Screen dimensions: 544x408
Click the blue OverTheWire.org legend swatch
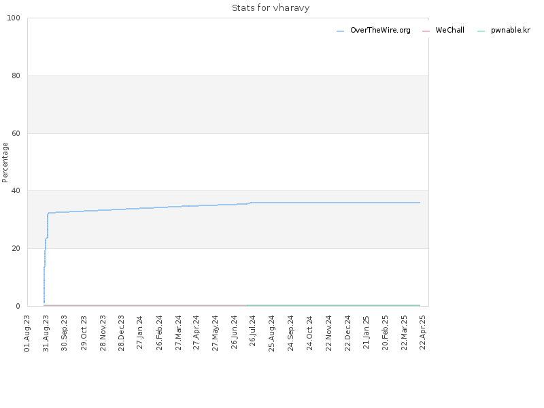(341, 31)
